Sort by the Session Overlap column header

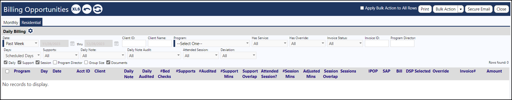[331, 74]
